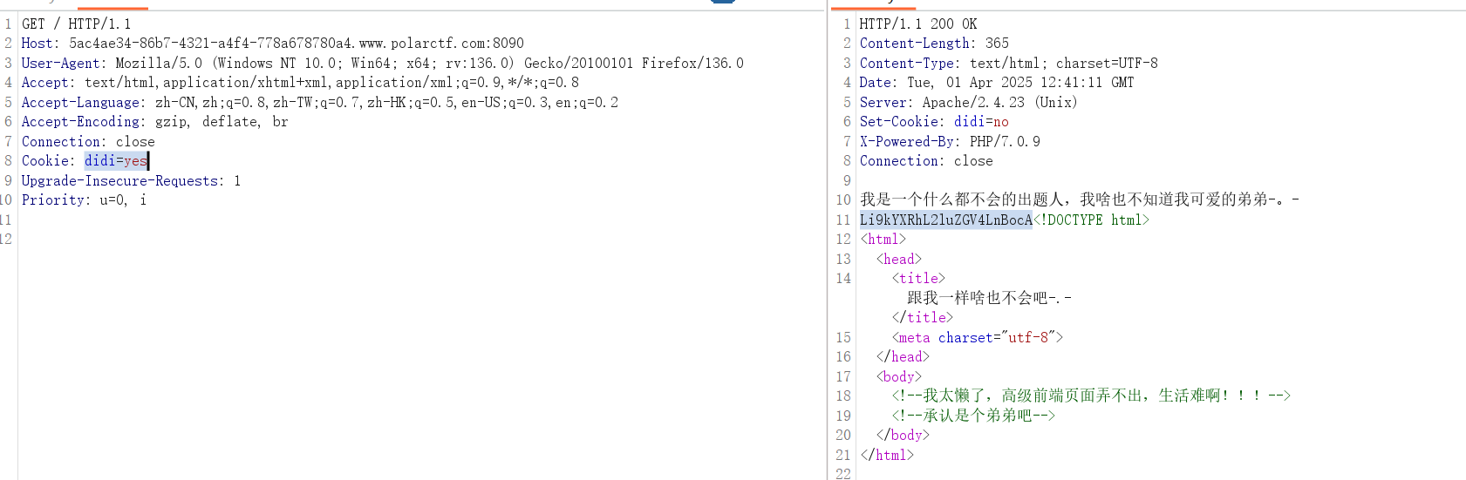Click 'Connection: close' in the response pane
This screenshot has height=480, width=1466.
[926, 160]
